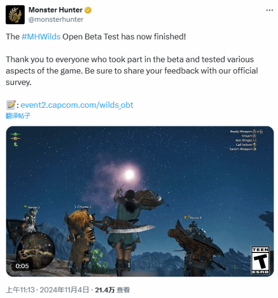
Task: Click the crescent moon time icon
Action: click(16, 144)
